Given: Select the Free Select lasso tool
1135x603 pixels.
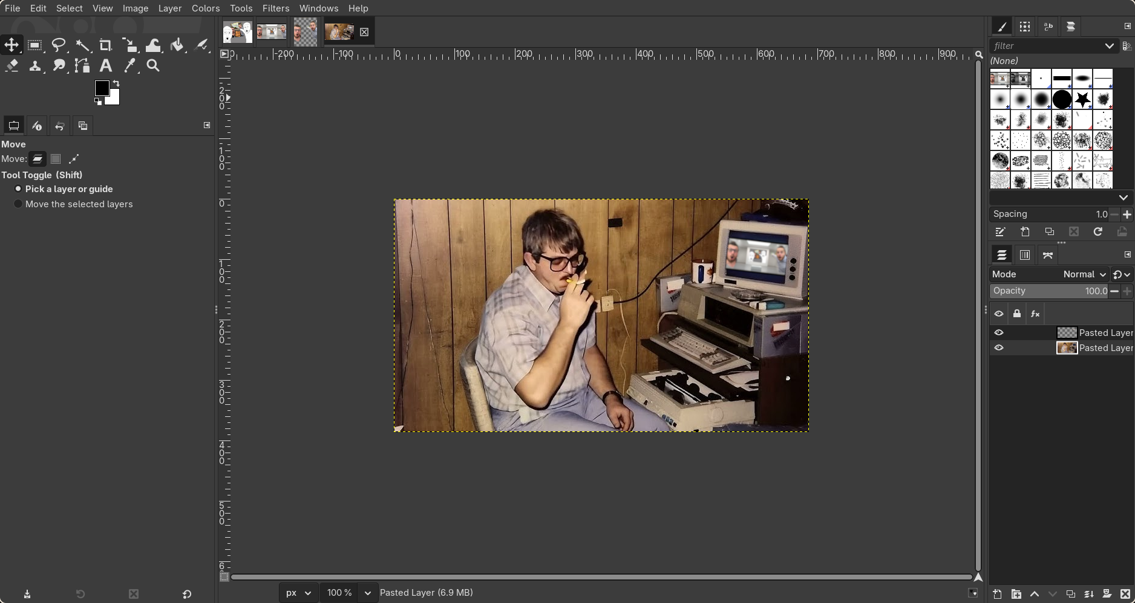Looking at the screenshot, I should [59, 45].
